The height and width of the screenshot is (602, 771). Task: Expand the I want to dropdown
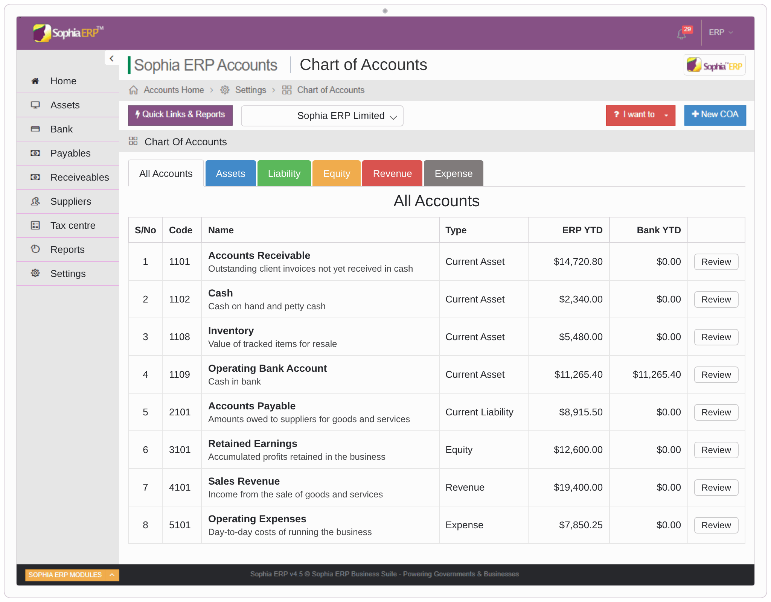point(640,115)
